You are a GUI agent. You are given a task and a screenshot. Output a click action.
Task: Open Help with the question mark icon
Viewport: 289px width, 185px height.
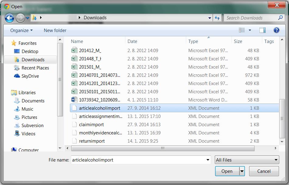click(276, 30)
